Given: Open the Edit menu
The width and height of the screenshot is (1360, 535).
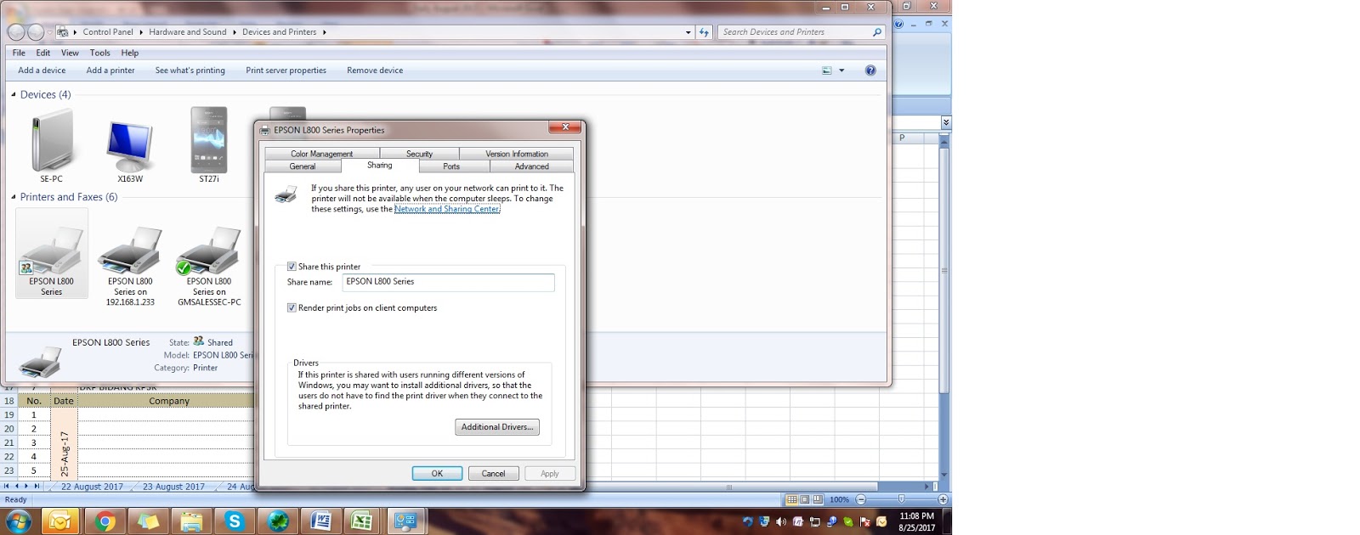Looking at the screenshot, I should 43,53.
